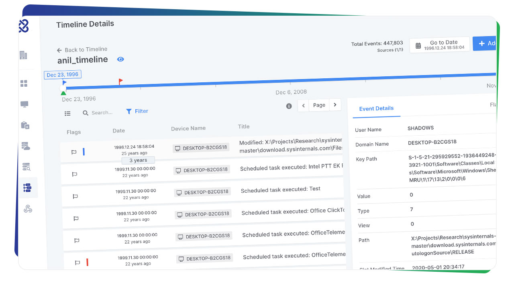This screenshot has width=514, height=289.
Task: Sort by the Date column header
Action: [118, 130]
